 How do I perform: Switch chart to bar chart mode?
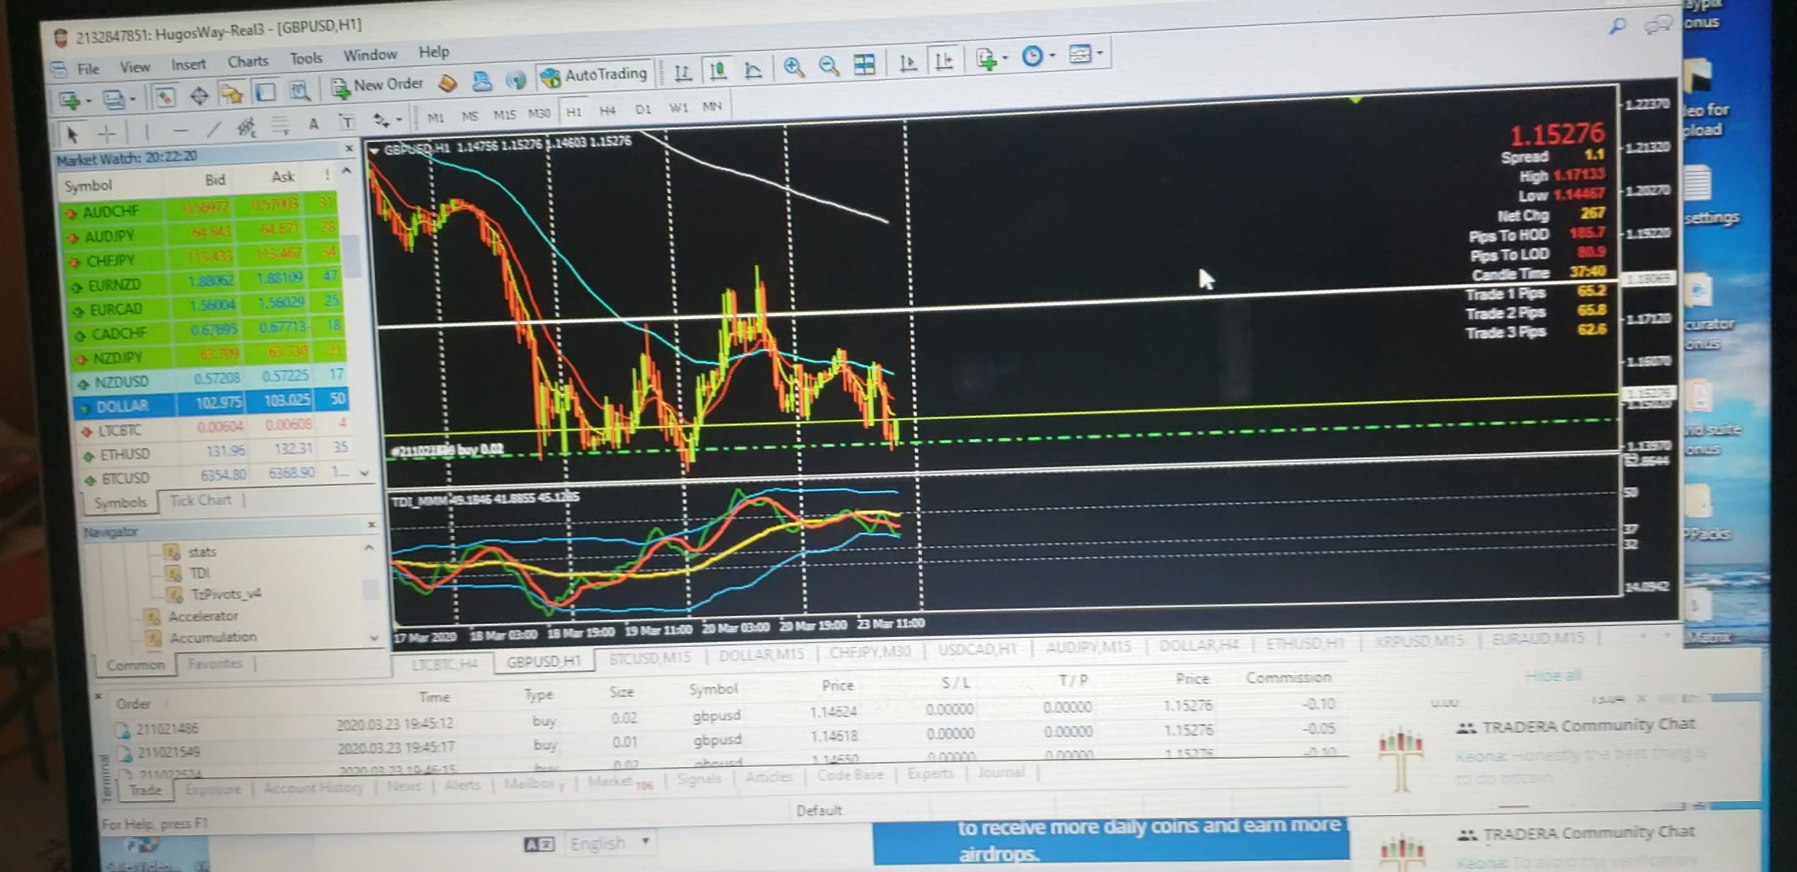click(683, 73)
